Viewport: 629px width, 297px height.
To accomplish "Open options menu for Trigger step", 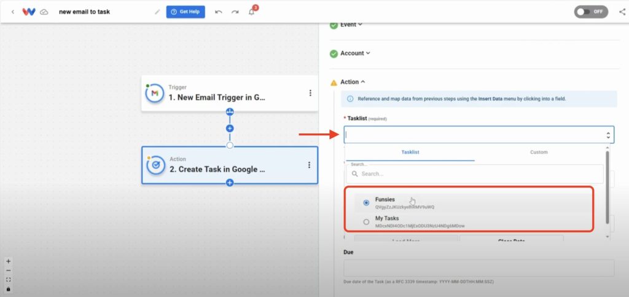I will pos(310,93).
